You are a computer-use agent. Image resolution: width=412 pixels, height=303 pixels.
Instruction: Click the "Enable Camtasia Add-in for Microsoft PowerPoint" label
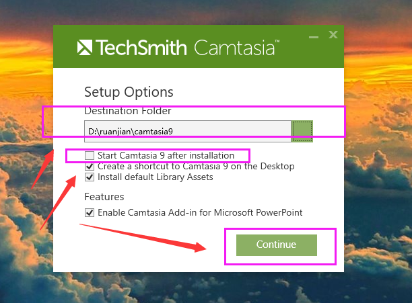click(200, 212)
